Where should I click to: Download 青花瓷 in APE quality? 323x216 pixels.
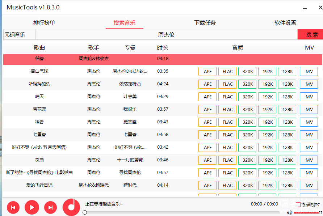[207, 109]
